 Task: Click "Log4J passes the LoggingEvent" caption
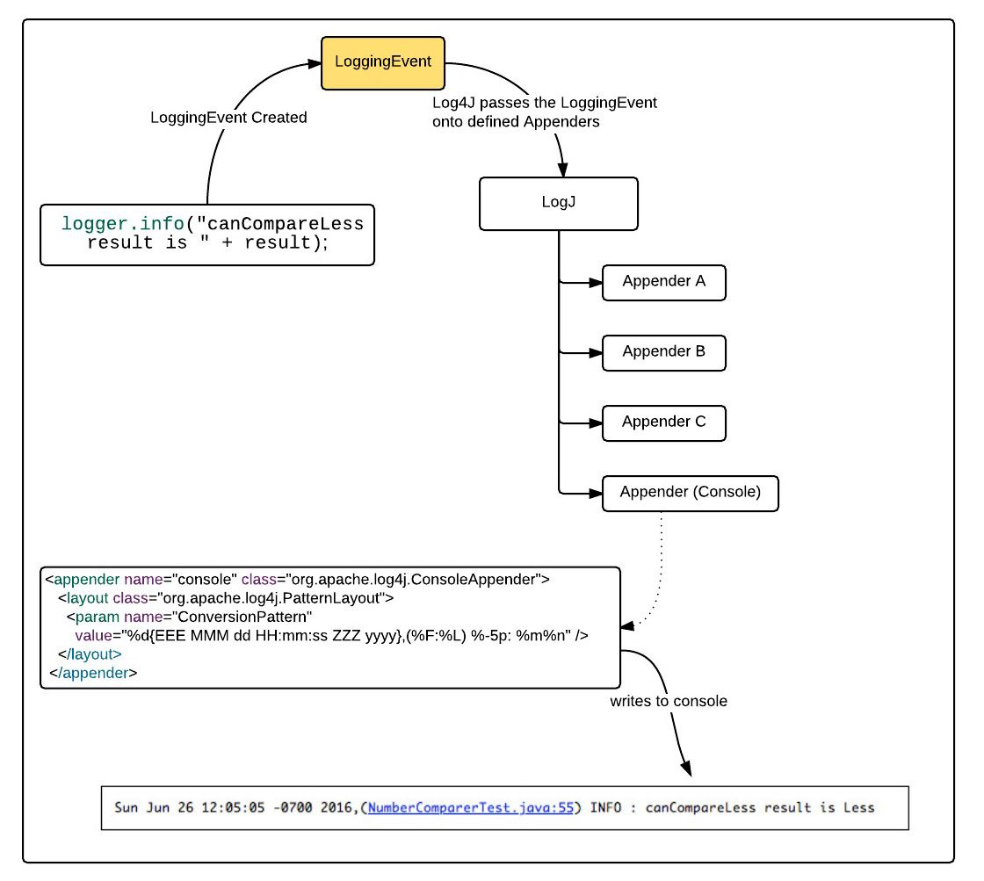[545, 104]
